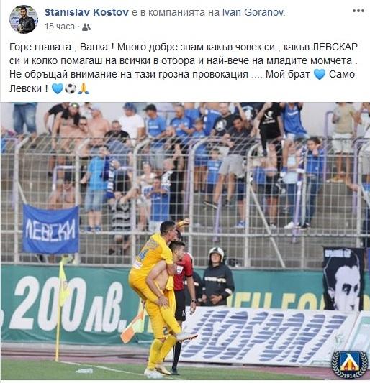Open the tagged Ivan Goranov profile link

tap(254, 12)
